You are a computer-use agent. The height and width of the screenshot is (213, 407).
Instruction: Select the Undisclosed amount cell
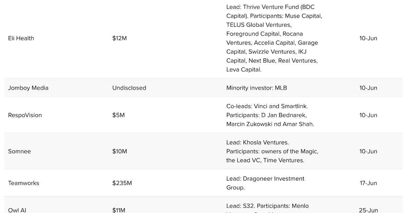pyautogui.click(x=129, y=88)
